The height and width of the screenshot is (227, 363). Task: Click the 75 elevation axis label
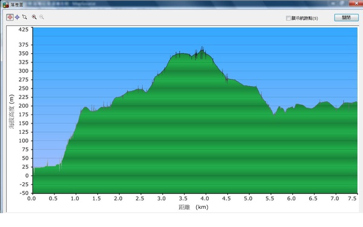coord(25,150)
